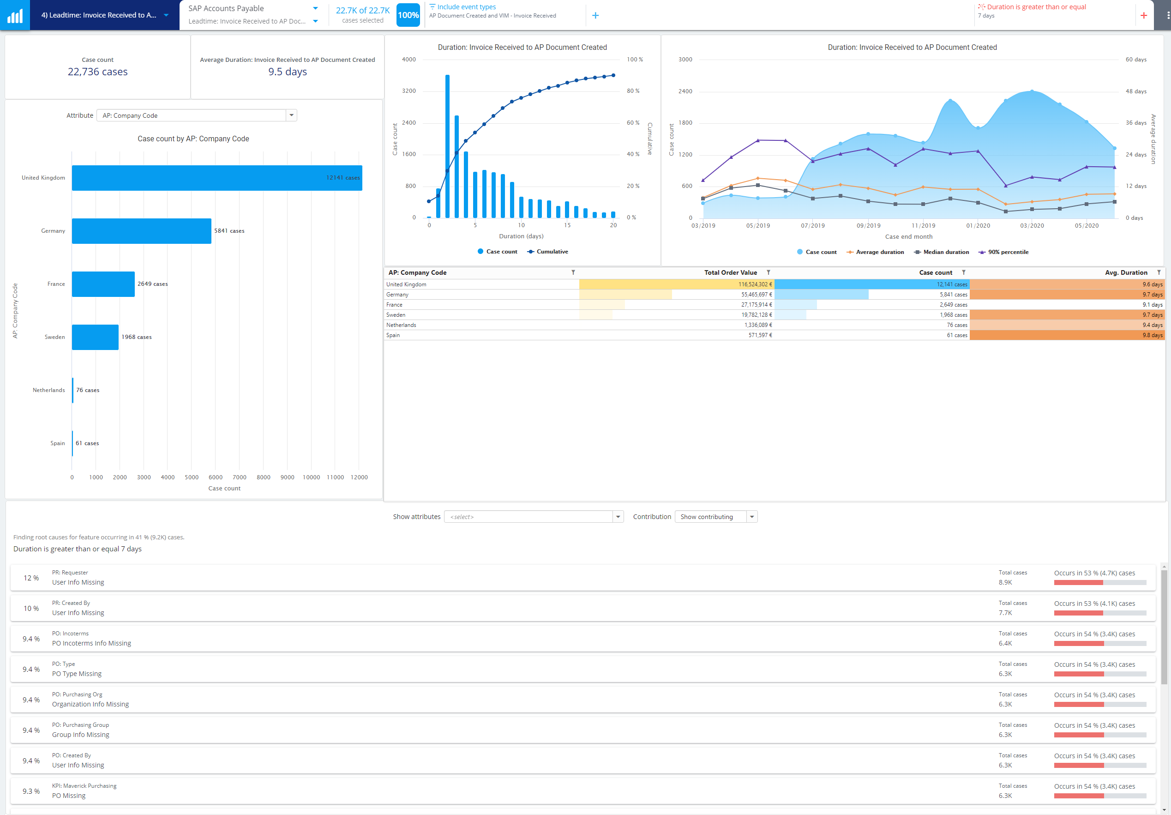
Task: Open the filter icon on Total Order Value column
Action: click(768, 272)
